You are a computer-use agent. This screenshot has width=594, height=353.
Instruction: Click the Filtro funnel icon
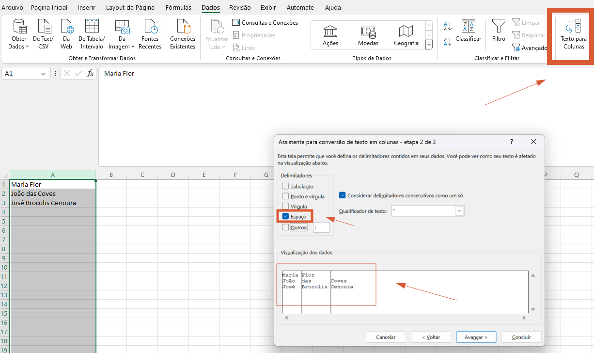coord(499,31)
